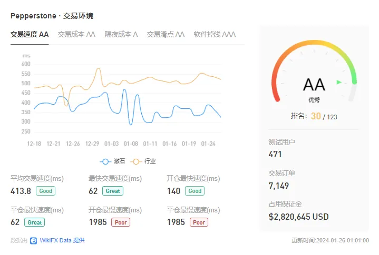Click the WikiFX Data logo icon
The height and width of the screenshot is (255, 379).
point(34,240)
